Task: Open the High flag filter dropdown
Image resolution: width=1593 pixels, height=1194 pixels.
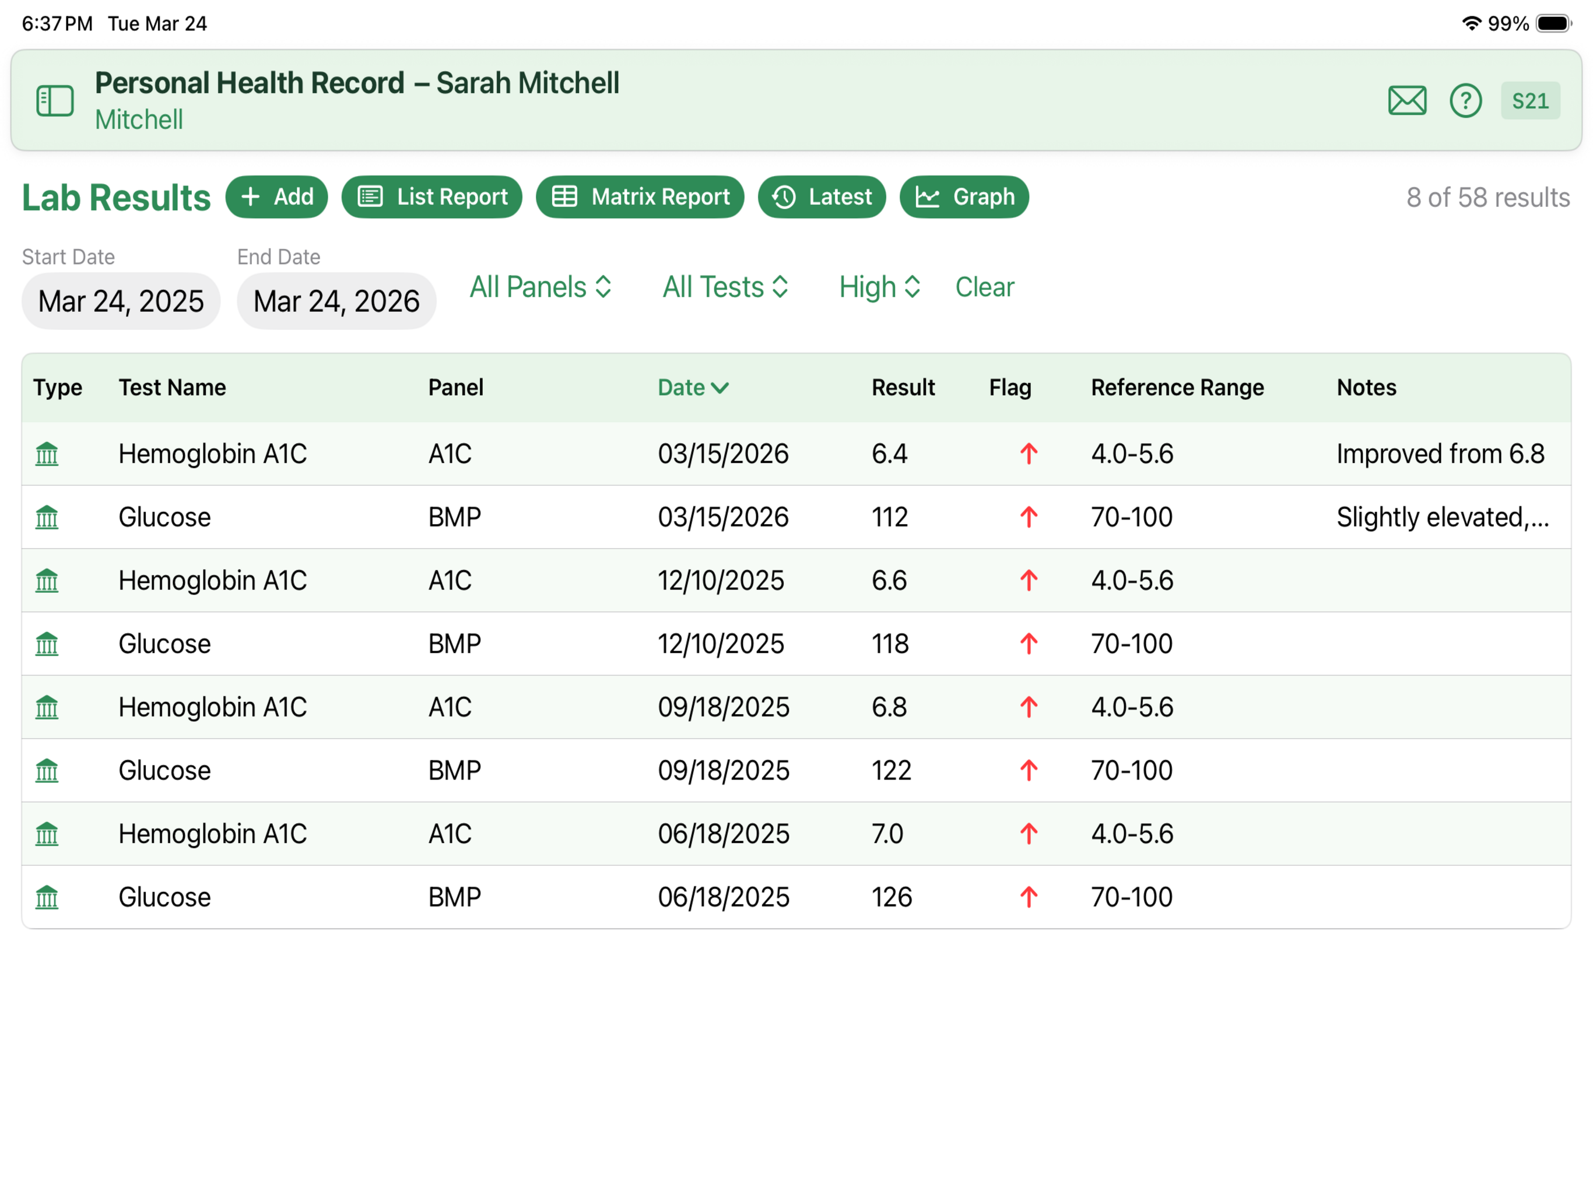Action: (x=879, y=287)
